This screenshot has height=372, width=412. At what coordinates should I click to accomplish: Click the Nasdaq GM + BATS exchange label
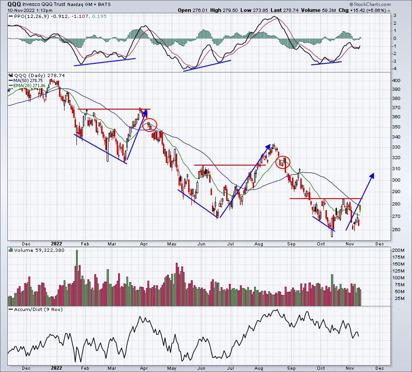tap(89, 5)
